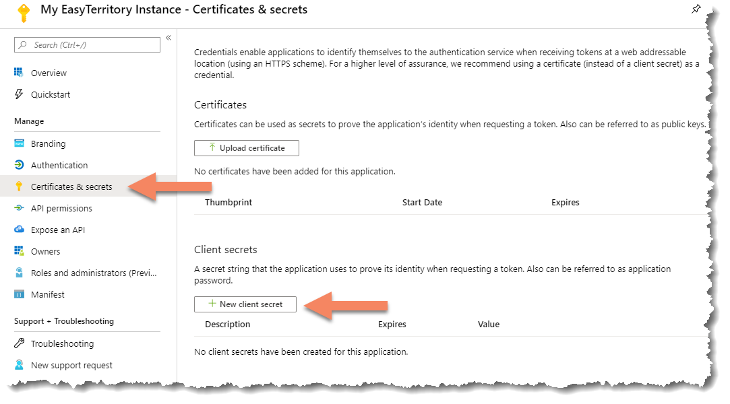Click the Overview grid icon

click(x=19, y=73)
